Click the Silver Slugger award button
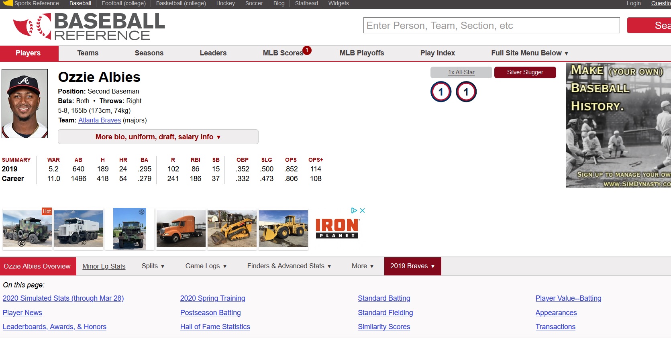 point(525,72)
